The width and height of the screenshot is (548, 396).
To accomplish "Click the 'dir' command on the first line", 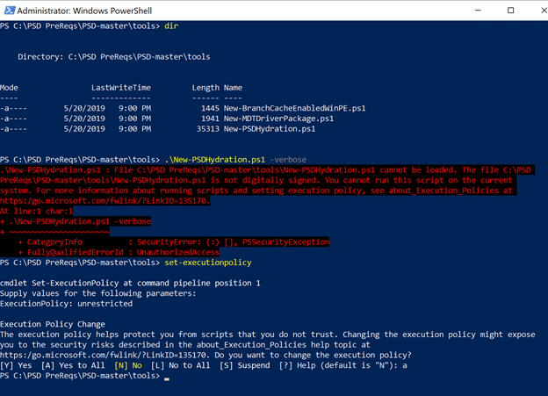I will pos(171,25).
